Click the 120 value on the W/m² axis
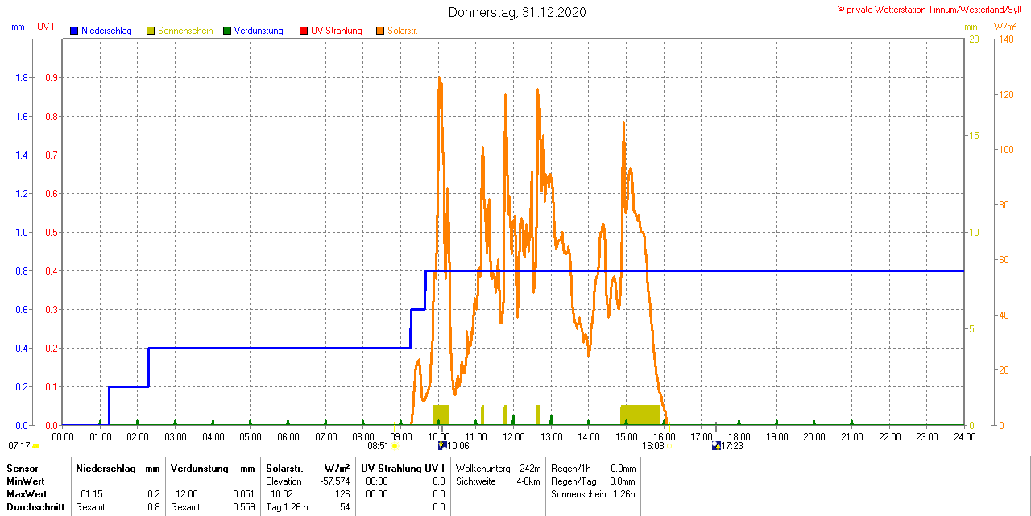 1006,95
